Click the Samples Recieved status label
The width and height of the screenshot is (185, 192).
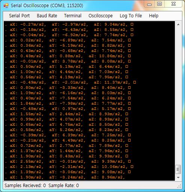pos(25,186)
